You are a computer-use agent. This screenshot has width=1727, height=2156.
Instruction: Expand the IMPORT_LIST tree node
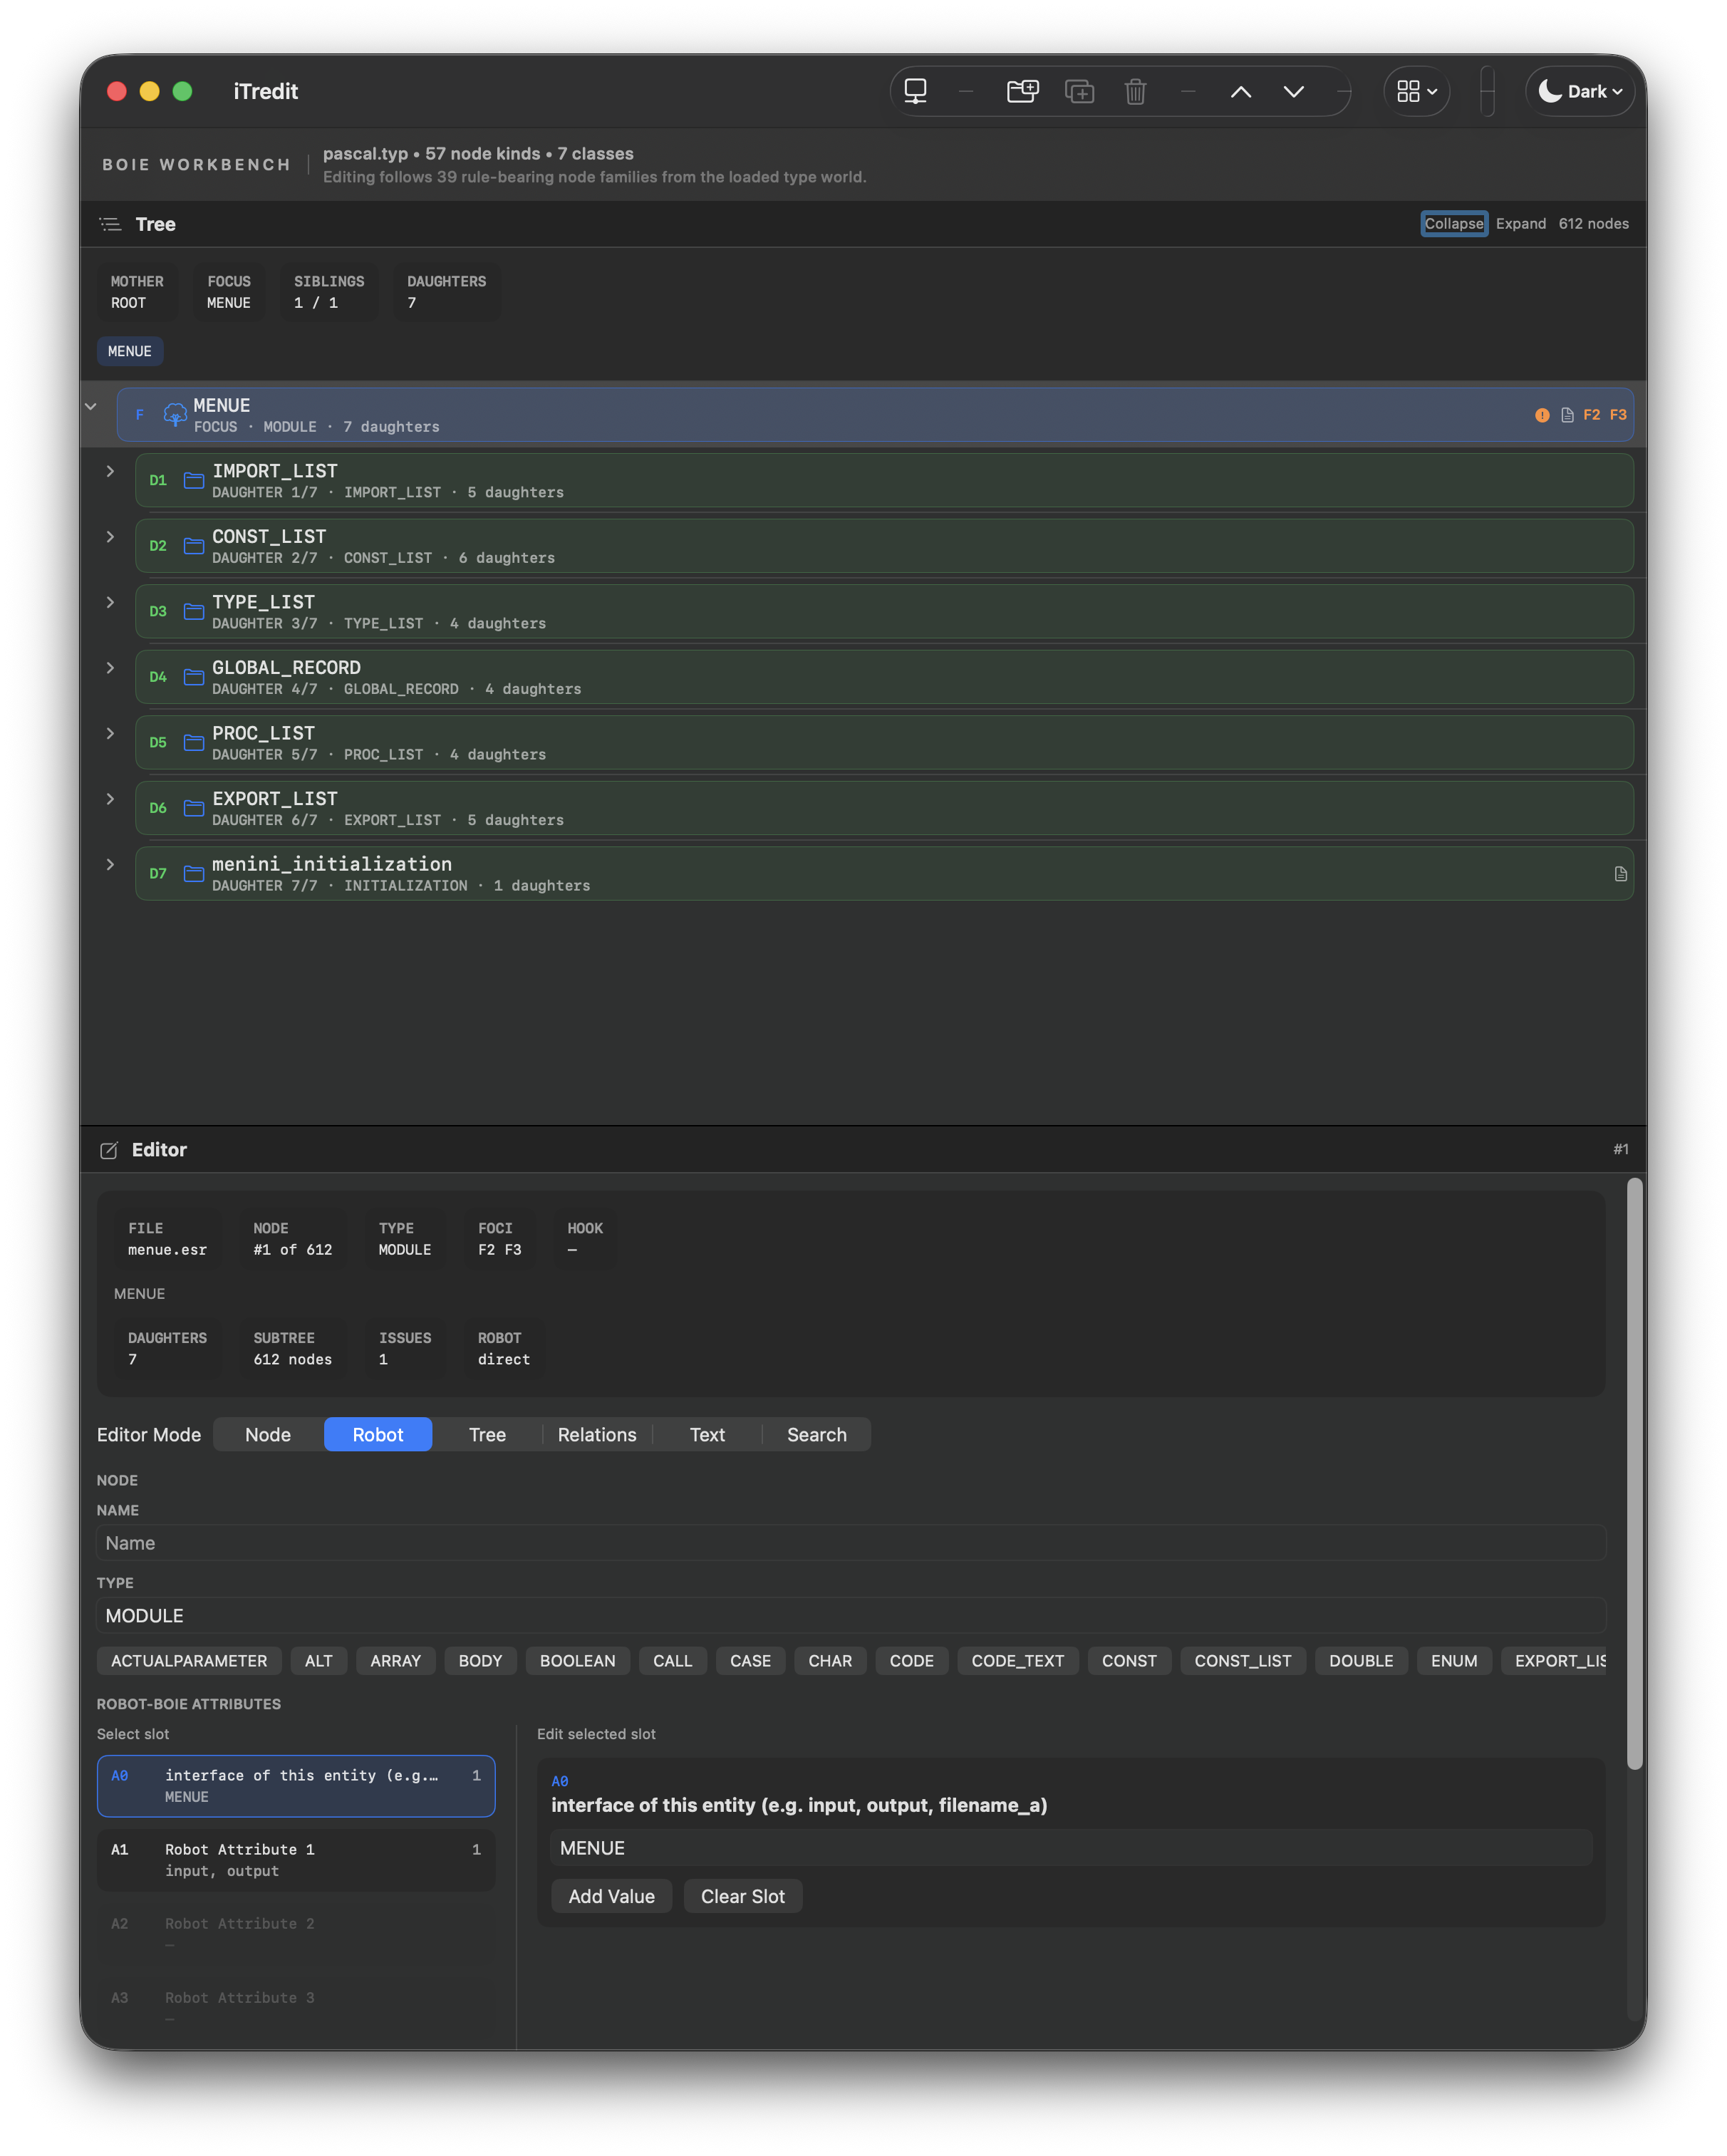(x=110, y=470)
